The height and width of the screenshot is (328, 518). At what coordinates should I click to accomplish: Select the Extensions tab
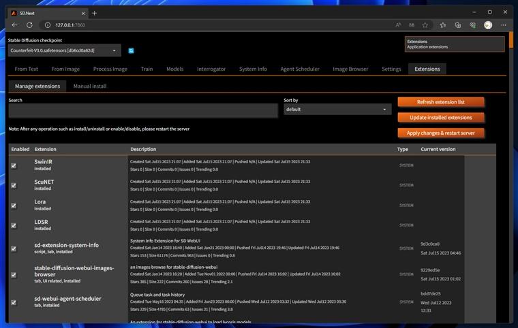(427, 69)
